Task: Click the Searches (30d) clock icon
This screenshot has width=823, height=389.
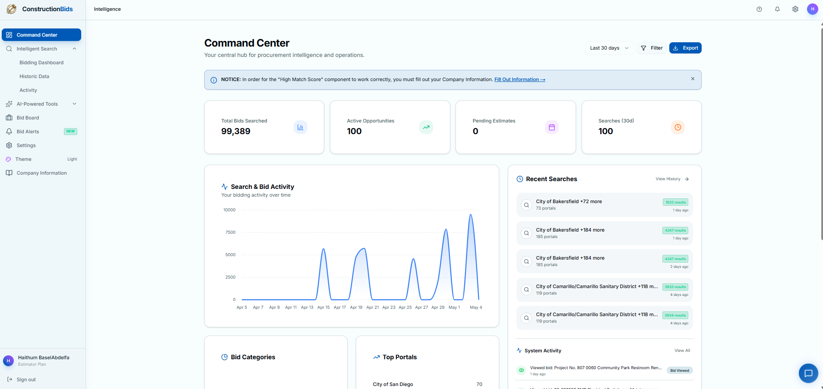Action: 678,127
